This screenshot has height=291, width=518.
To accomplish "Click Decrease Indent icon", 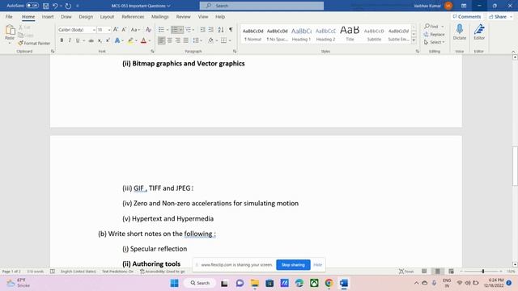I will click(x=202, y=30).
